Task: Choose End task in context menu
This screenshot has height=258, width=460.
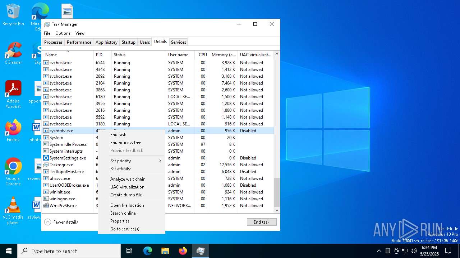Action: click(132, 135)
